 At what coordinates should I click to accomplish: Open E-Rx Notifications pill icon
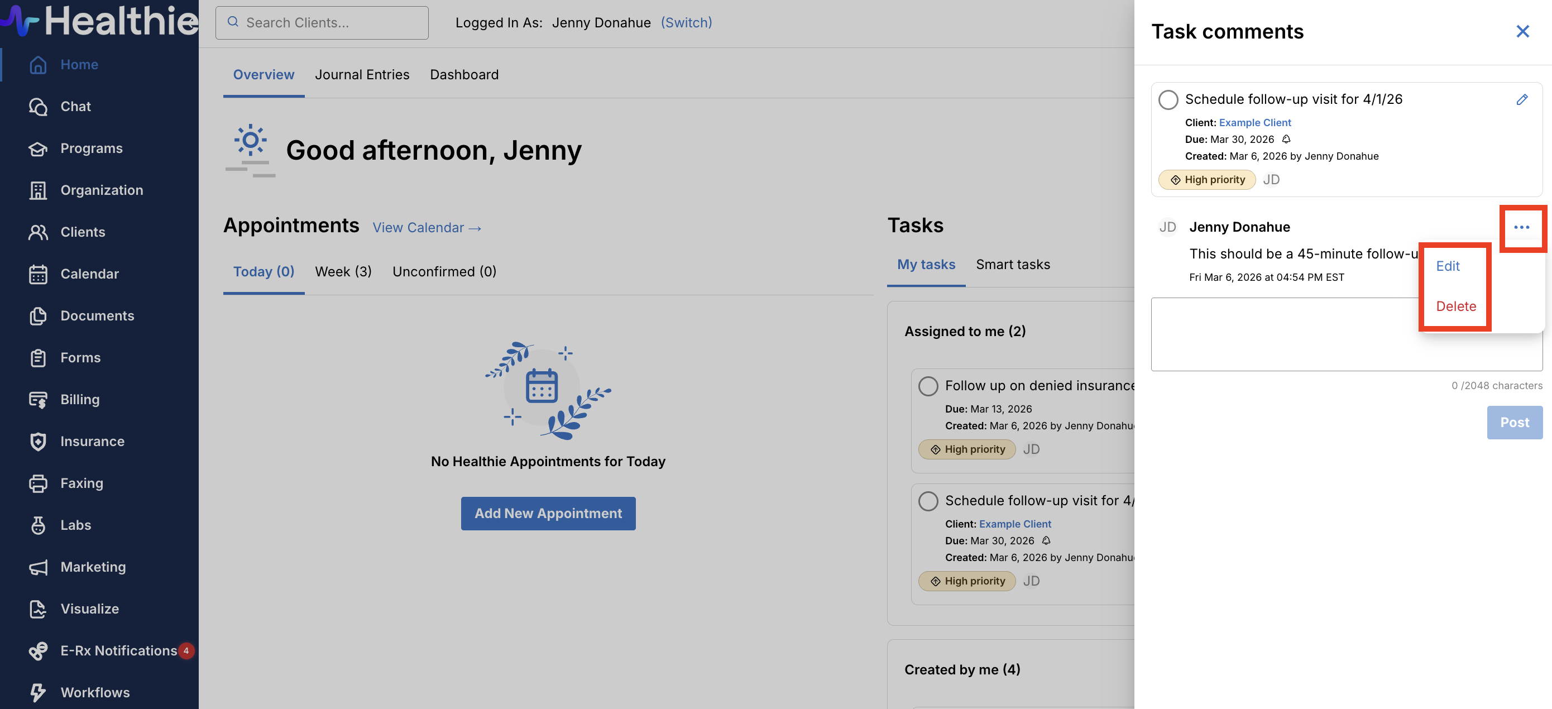pos(38,650)
